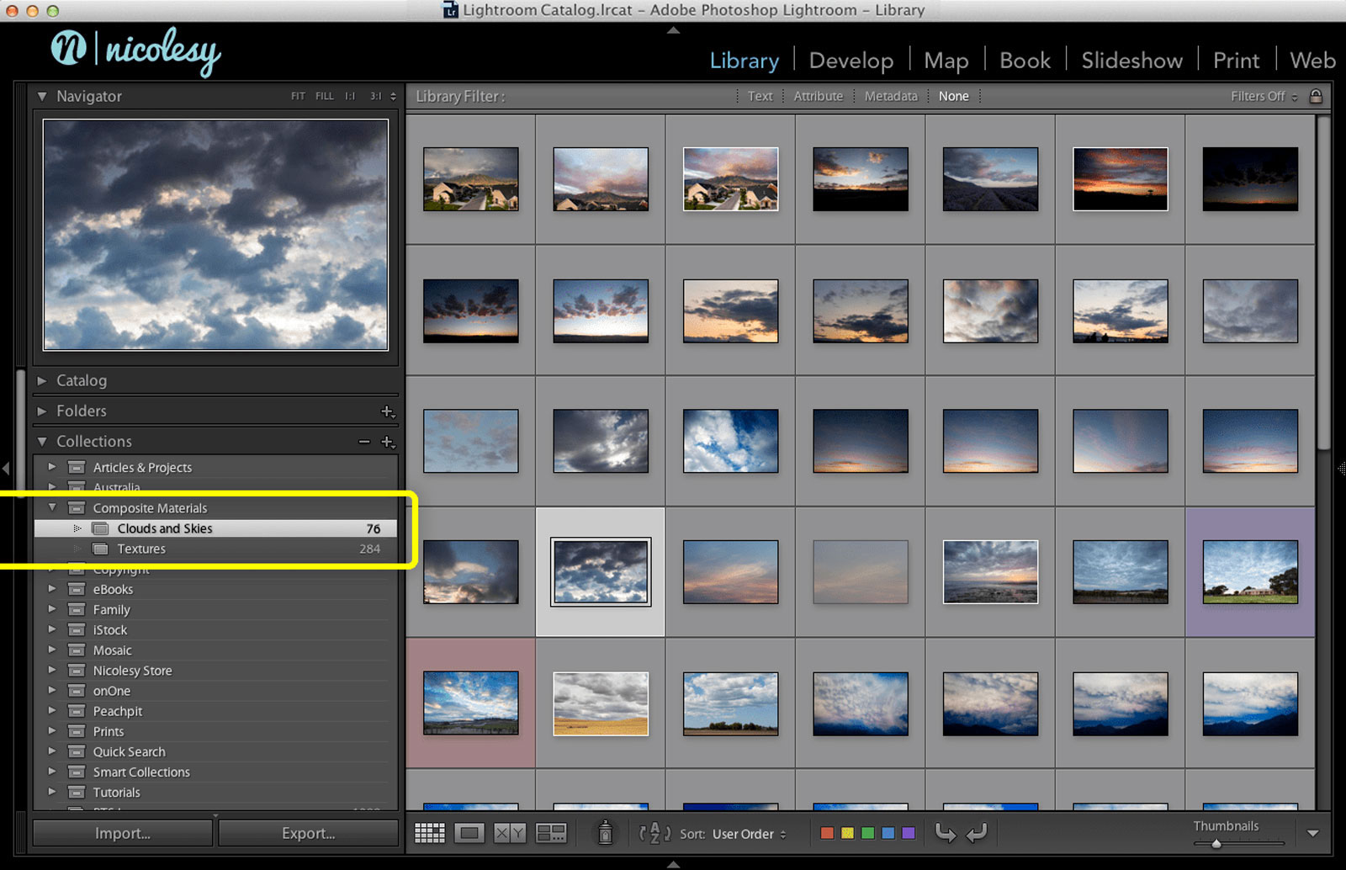Expand the Catalog panel
This screenshot has width=1346, height=870.
click(x=81, y=380)
